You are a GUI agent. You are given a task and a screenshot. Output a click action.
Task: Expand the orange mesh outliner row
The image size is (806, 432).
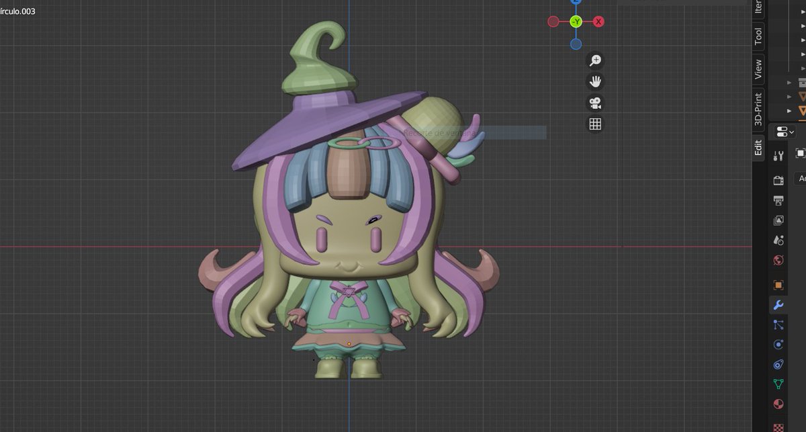pos(791,111)
